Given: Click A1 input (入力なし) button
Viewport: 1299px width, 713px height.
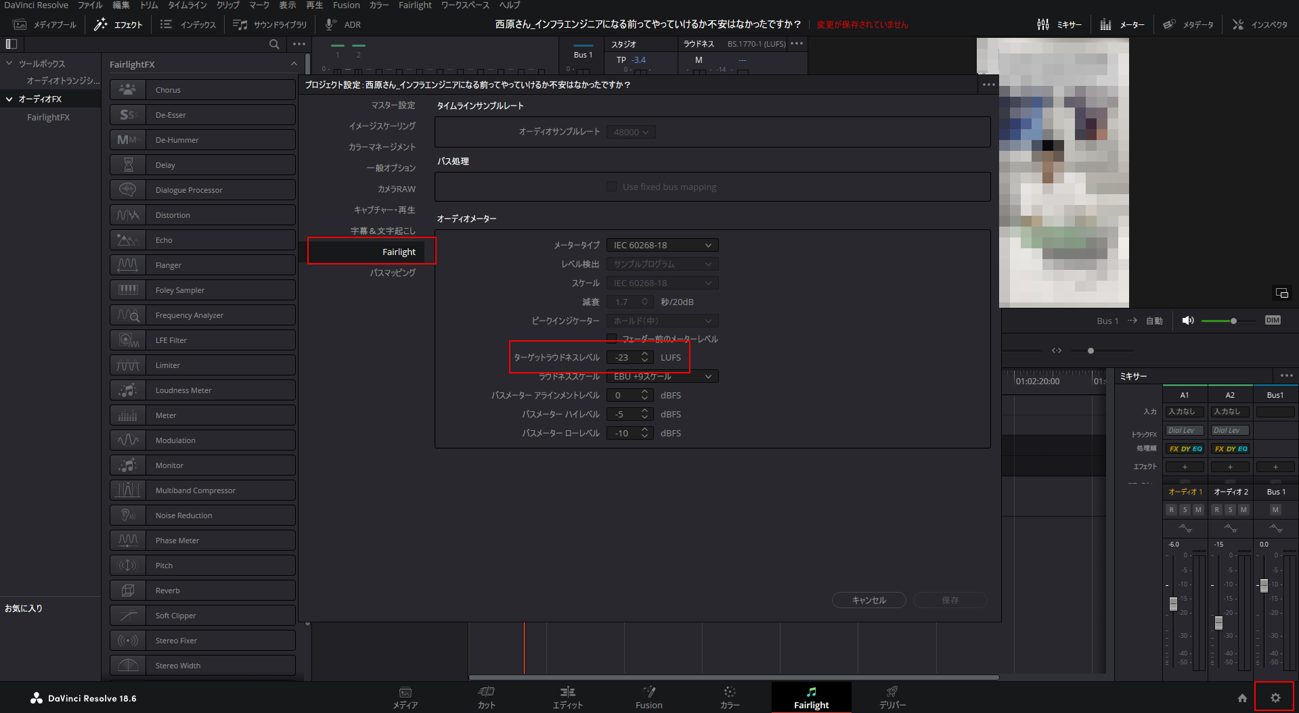Looking at the screenshot, I should tap(1185, 411).
